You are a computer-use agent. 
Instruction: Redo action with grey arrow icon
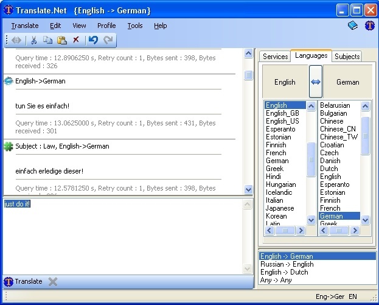click(108, 40)
